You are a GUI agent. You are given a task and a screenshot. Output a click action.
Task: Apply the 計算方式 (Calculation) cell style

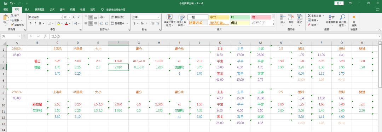(x=198, y=23)
